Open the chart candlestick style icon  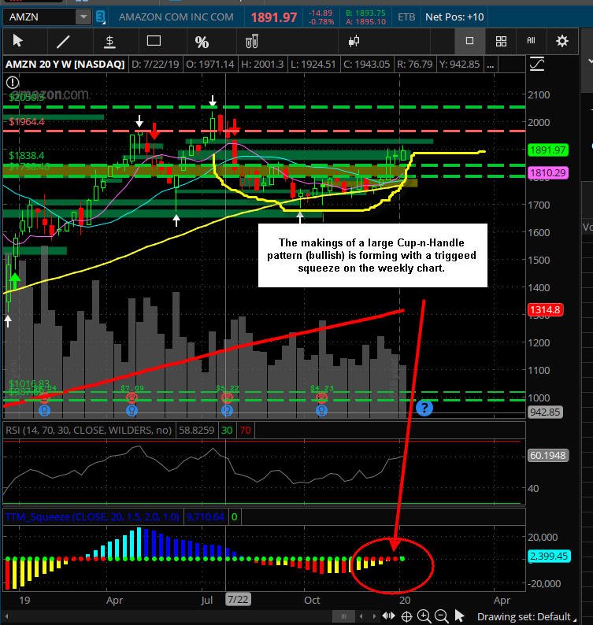(354, 41)
